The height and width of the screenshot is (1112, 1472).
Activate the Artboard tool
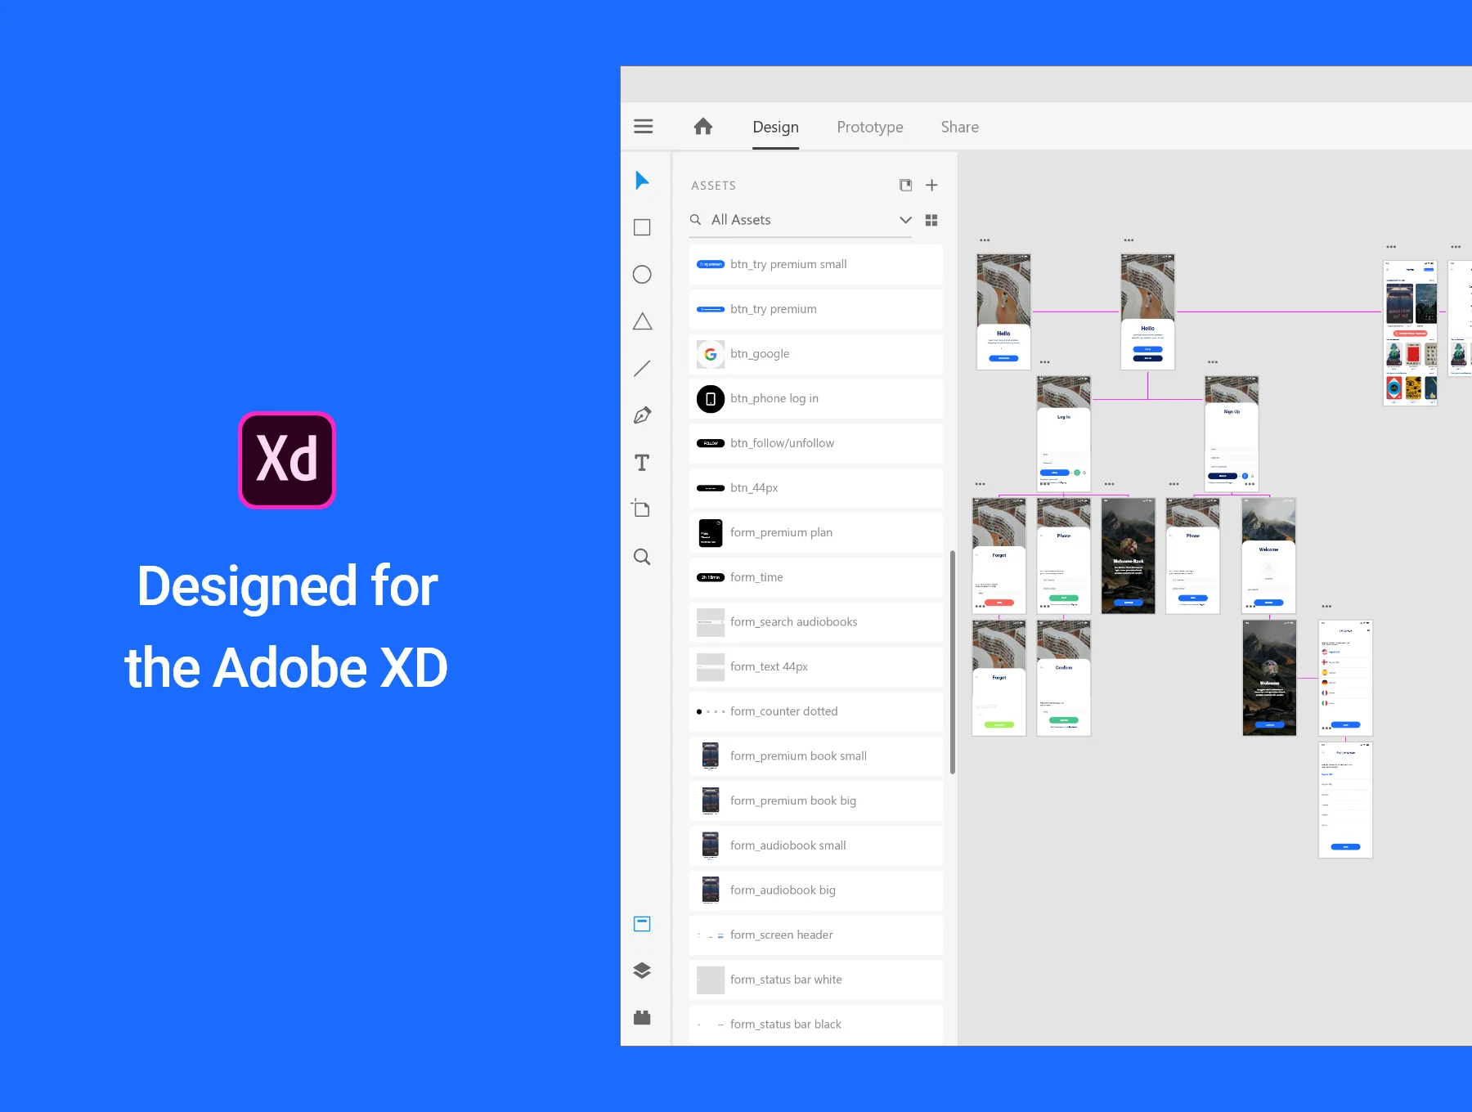641,509
